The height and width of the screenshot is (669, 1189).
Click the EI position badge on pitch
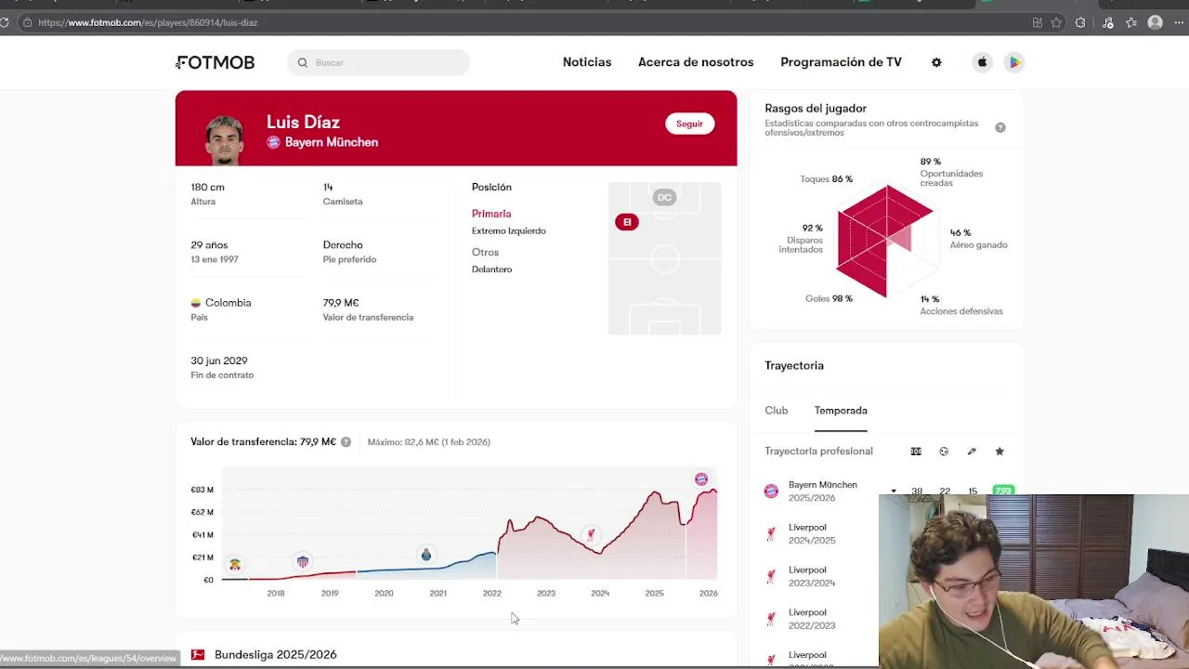tap(627, 222)
